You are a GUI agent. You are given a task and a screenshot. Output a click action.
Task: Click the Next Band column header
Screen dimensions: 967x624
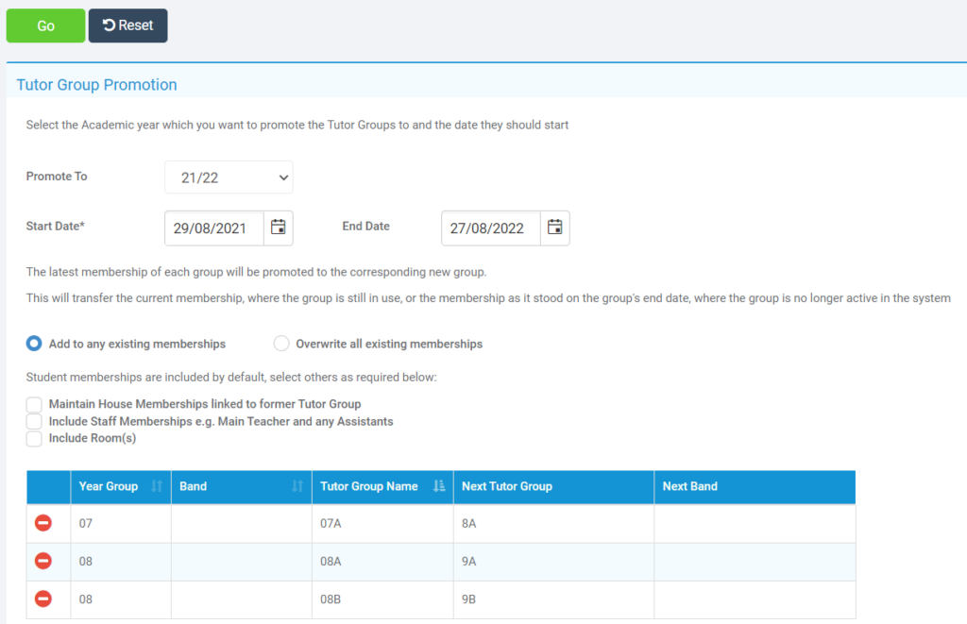pyautogui.click(x=755, y=486)
